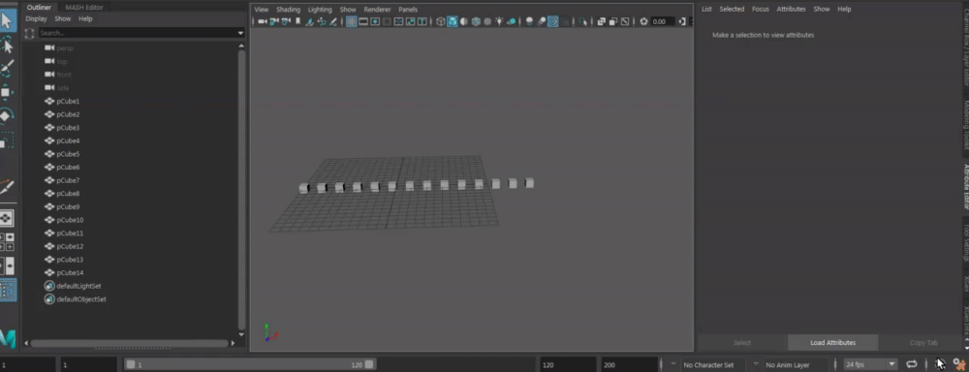Click the Copy Tab button

click(x=923, y=342)
